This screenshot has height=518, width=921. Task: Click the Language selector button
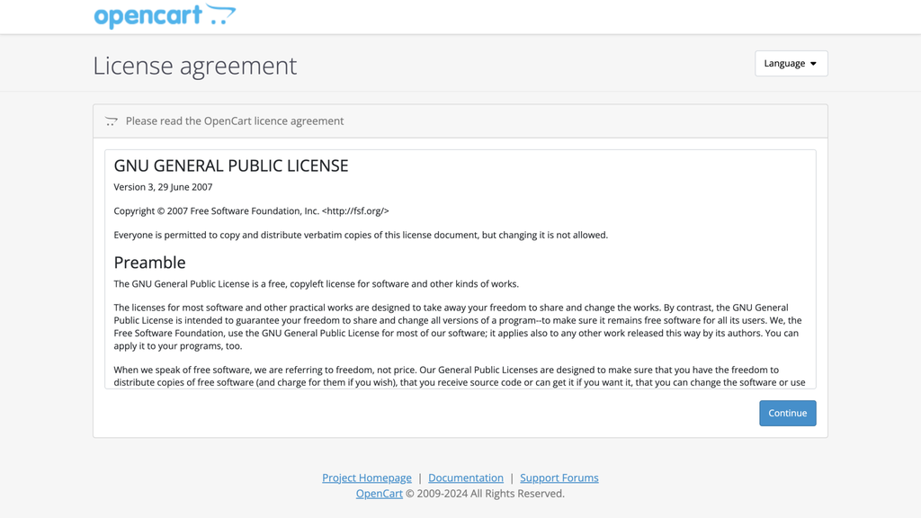click(x=790, y=63)
